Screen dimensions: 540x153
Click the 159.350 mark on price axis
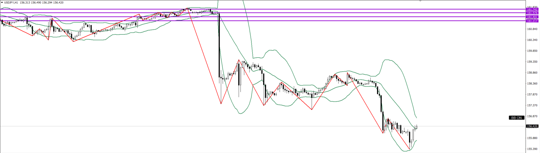click(532, 62)
